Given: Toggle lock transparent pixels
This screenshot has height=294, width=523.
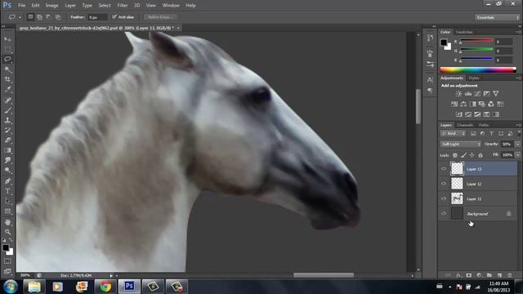Looking at the screenshot, I should pyautogui.click(x=455, y=155).
